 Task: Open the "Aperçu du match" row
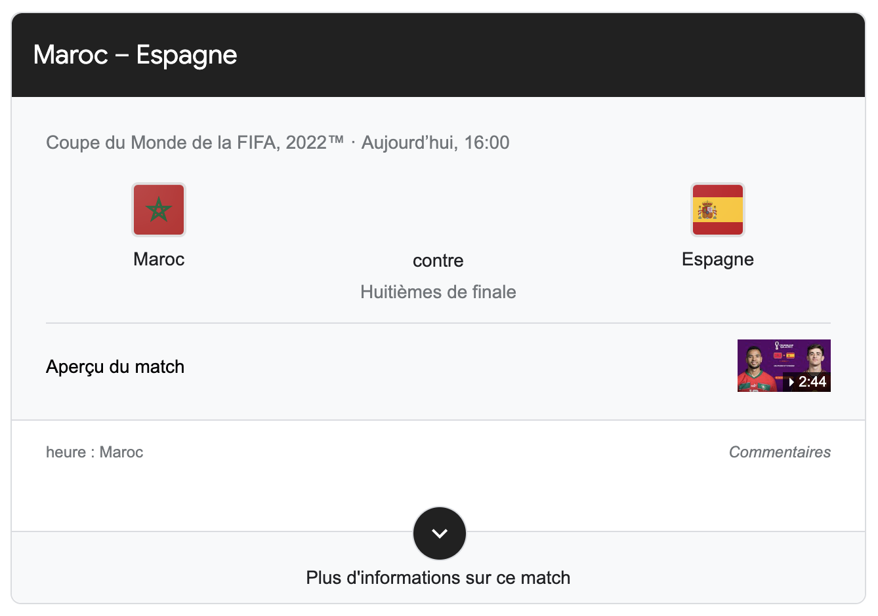pos(115,367)
